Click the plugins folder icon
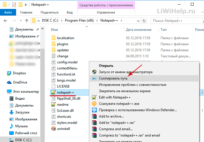Screen dimensions: 204x142 pyautogui.click(x=54, y=44)
